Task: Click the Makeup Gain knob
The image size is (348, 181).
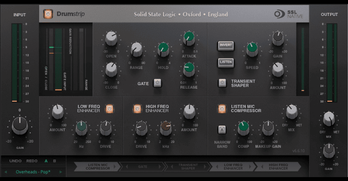Action: [x=268, y=128]
